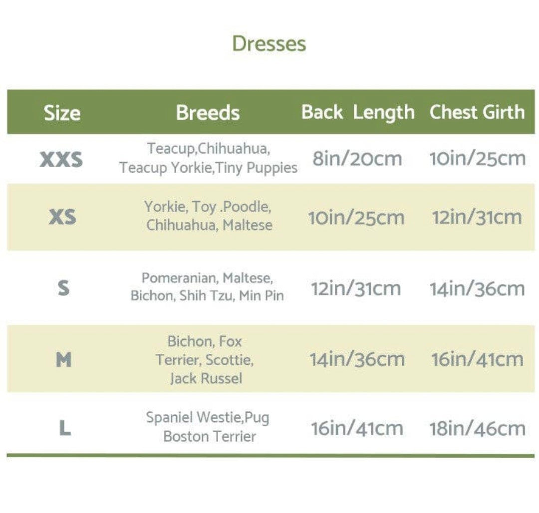Click the Teacup Chihuahua breeds cell

pos(208,158)
